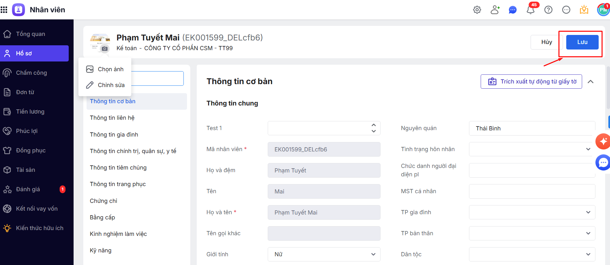Click the camera icon on avatar
The width and height of the screenshot is (610, 265).
(x=104, y=49)
